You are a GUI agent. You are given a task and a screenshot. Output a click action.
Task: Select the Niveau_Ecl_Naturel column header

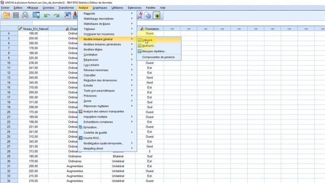pos(34,29)
